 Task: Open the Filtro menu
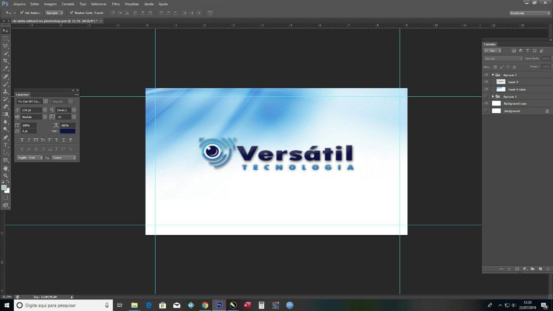point(116,4)
